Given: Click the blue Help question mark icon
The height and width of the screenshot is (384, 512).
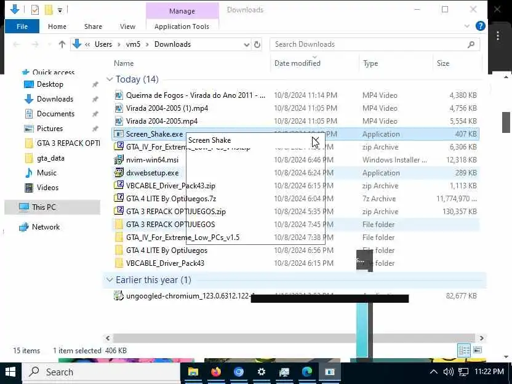Looking at the screenshot, I should (481, 26).
